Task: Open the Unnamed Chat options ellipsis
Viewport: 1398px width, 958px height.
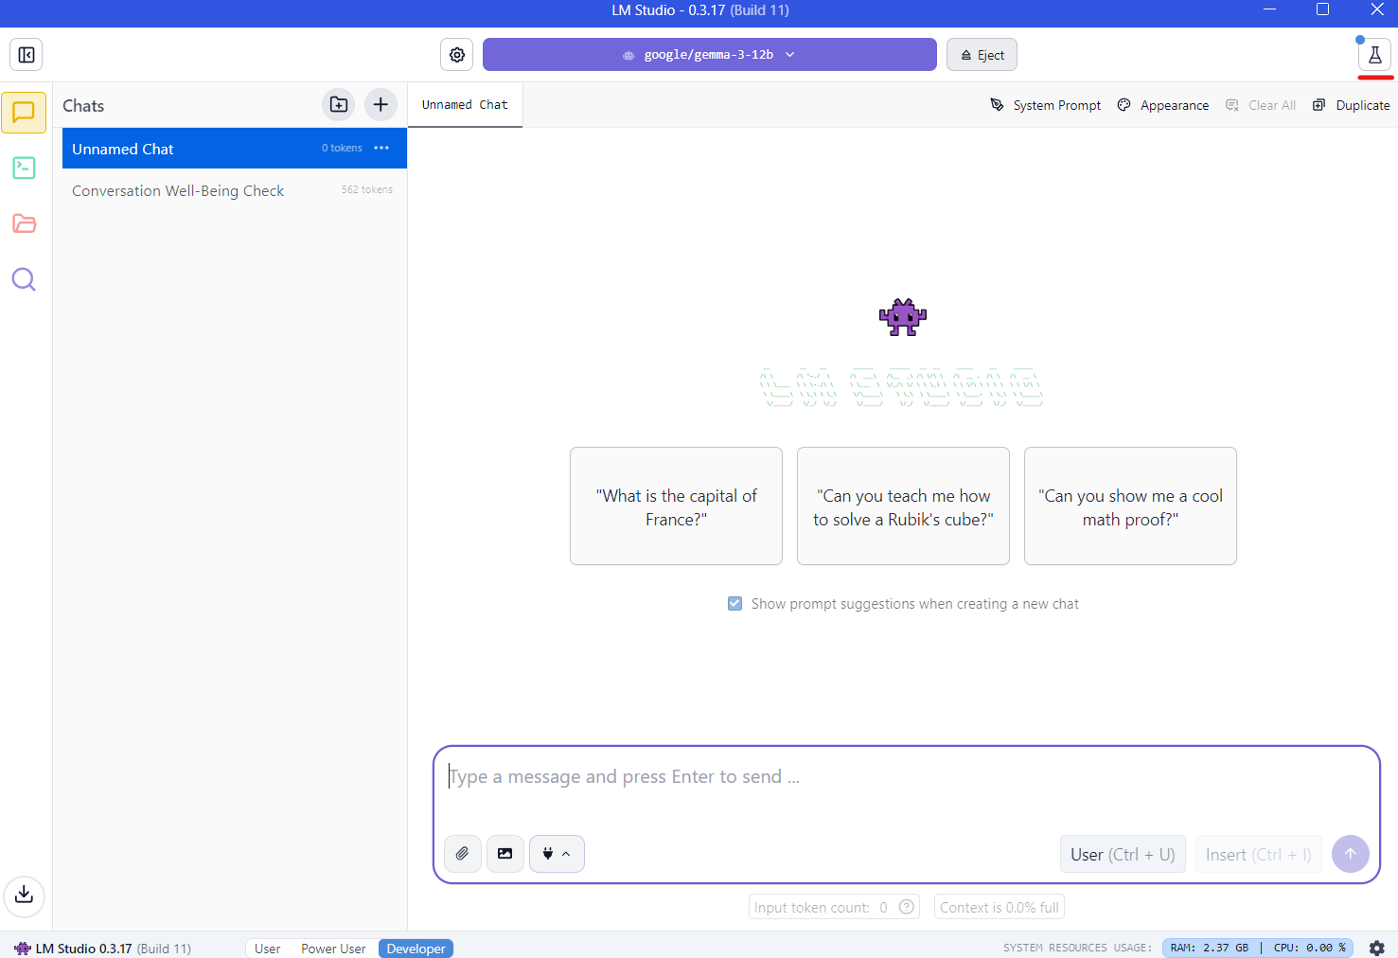Action: click(381, 148)
